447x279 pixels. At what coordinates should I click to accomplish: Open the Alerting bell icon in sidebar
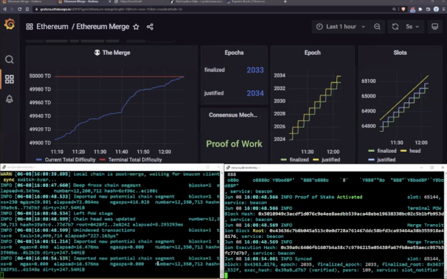9,99
